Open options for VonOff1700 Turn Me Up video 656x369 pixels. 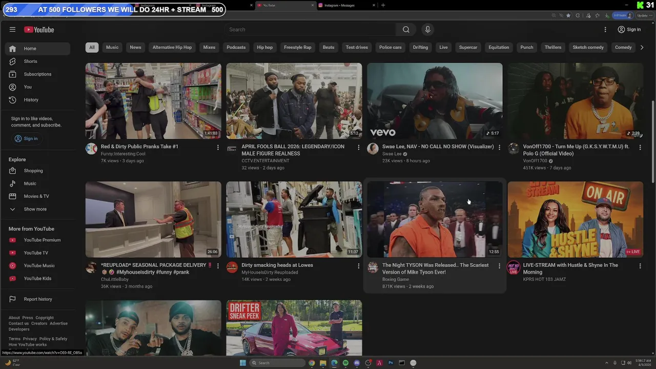tap(640, 148)
